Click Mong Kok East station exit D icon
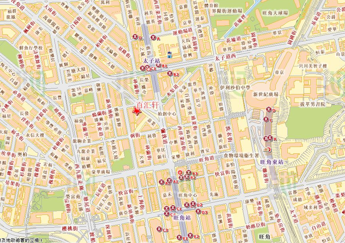The image size is (345, 243). (x=269, y=109)
